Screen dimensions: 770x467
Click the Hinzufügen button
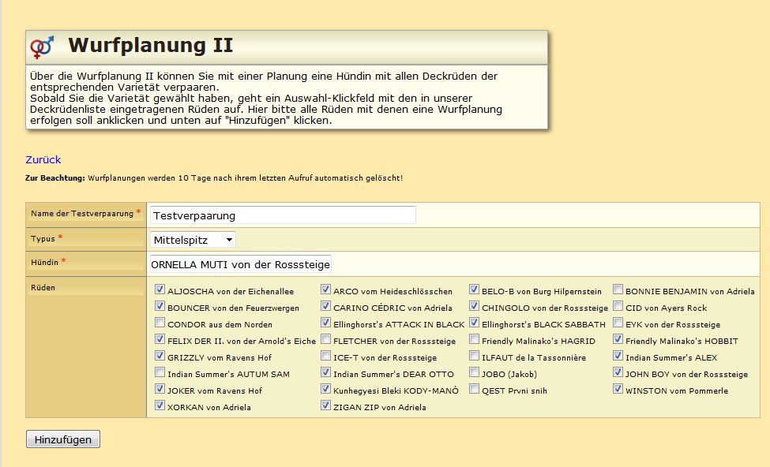pos(63,439)
